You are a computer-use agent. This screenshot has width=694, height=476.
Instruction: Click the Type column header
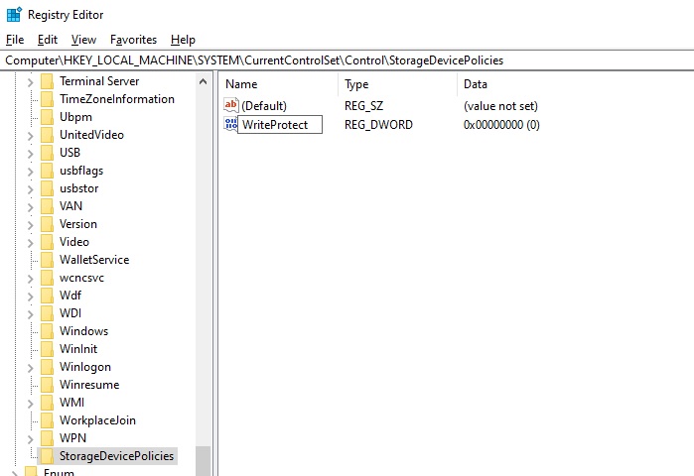point(397,84)
